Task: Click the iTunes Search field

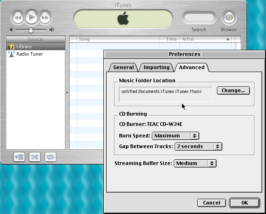Action: tap(199, 18)
